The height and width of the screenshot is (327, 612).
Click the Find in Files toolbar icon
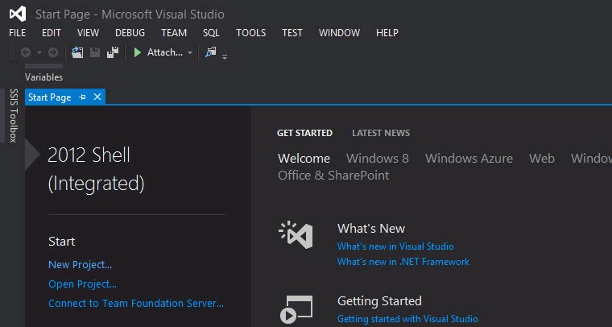click(211, 52)
